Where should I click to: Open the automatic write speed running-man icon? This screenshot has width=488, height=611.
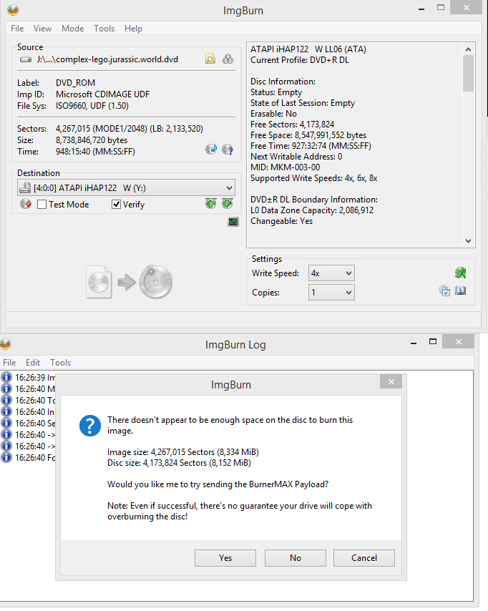click(461, 273)
